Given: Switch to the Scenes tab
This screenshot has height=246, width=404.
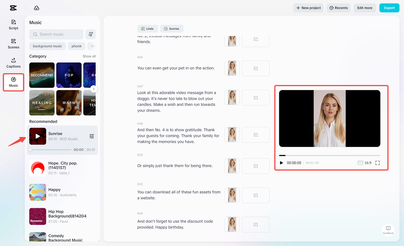Looking at the screenshot, I should click(14, 44).
